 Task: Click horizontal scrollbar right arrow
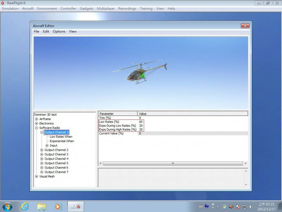[246, 163]
